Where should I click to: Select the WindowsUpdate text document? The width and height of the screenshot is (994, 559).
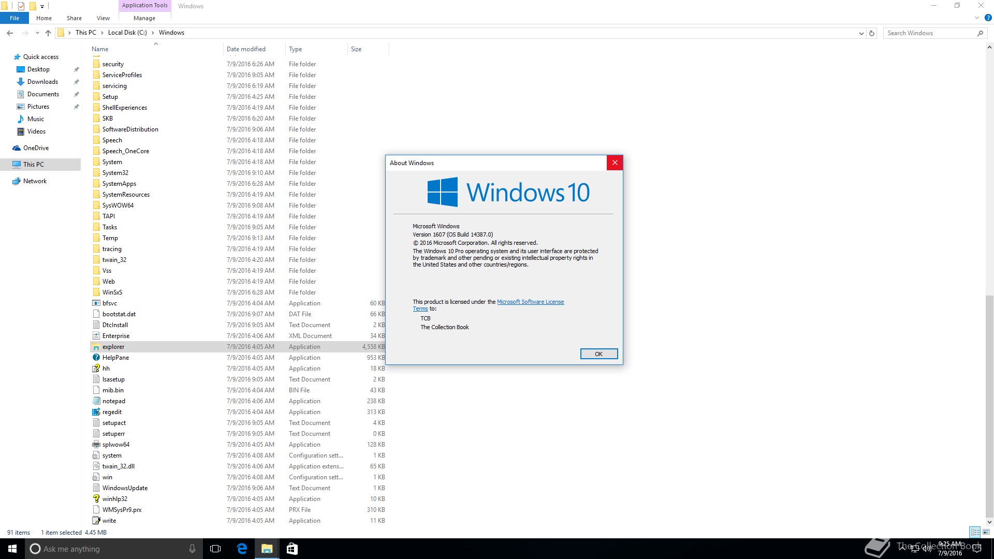(125, 488)
